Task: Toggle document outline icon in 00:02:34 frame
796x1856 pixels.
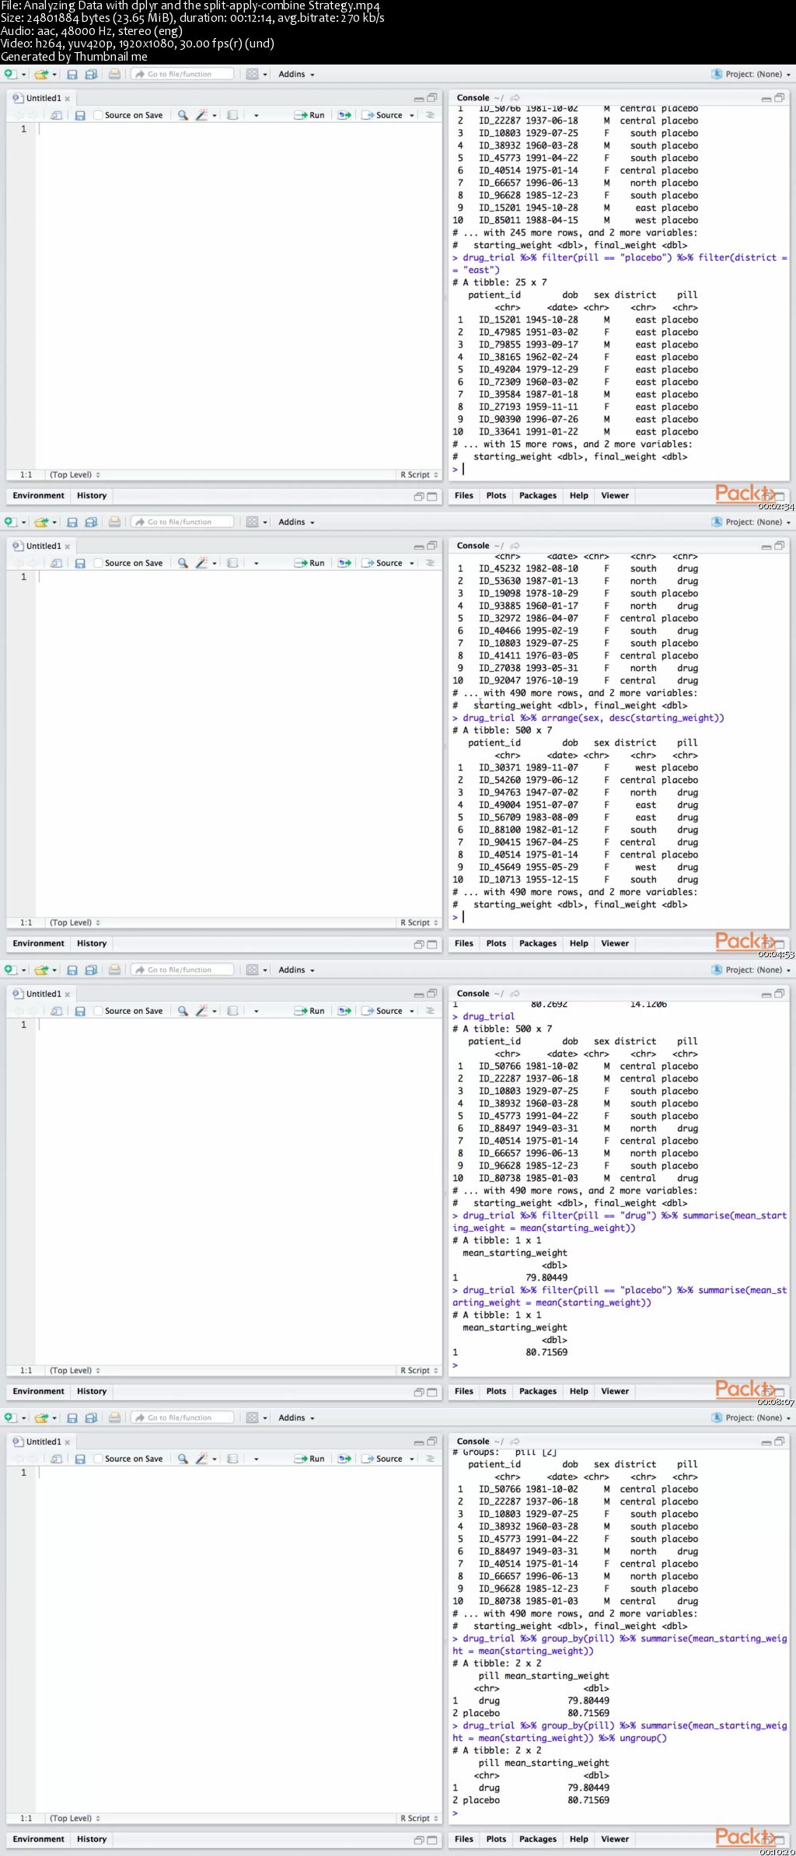Action: pos(430,115)
